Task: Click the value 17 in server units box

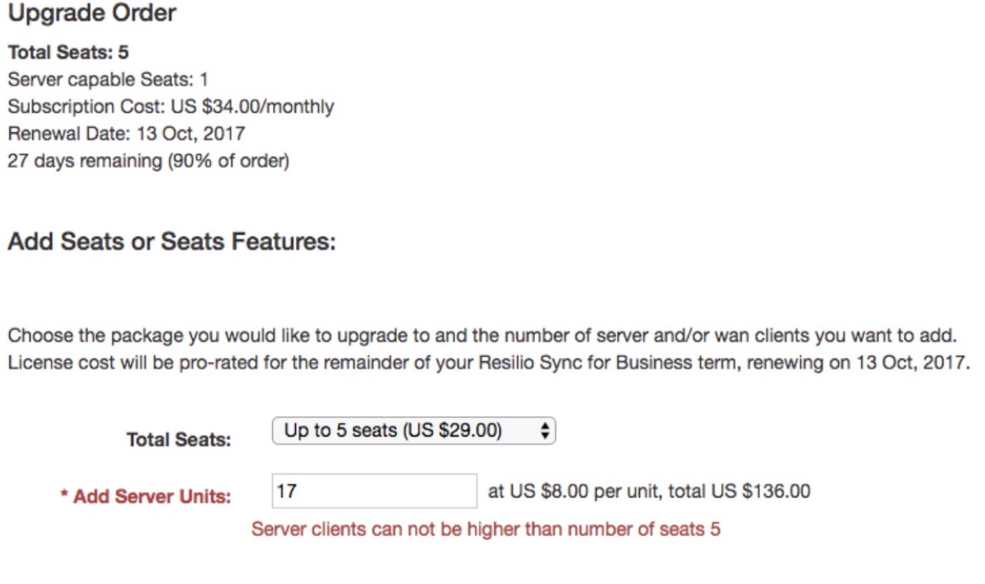Action: pyautogui.click(x=286, y=491)
